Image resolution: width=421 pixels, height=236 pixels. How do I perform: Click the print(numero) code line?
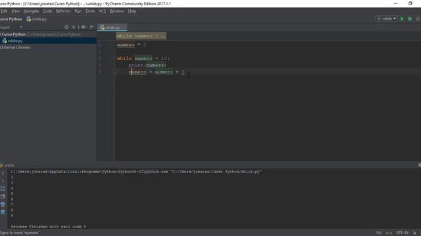pos(147,65)
